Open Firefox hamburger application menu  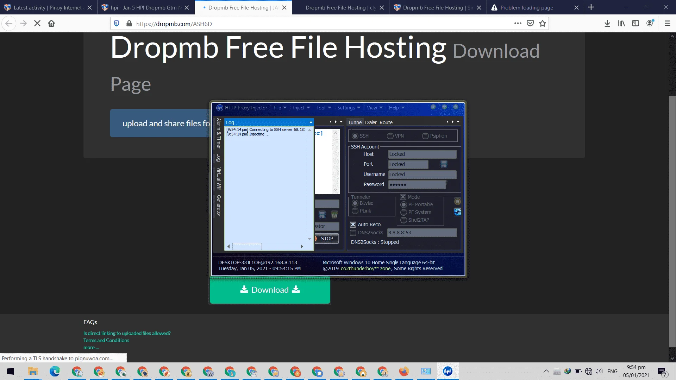coord(667,24)
